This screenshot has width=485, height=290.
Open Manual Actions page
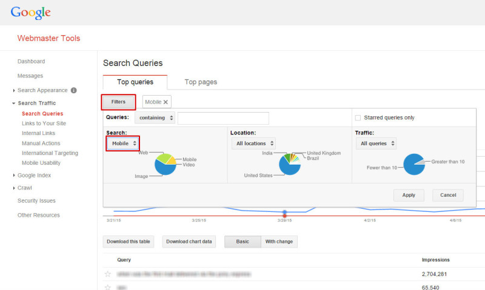coord(41,143)
